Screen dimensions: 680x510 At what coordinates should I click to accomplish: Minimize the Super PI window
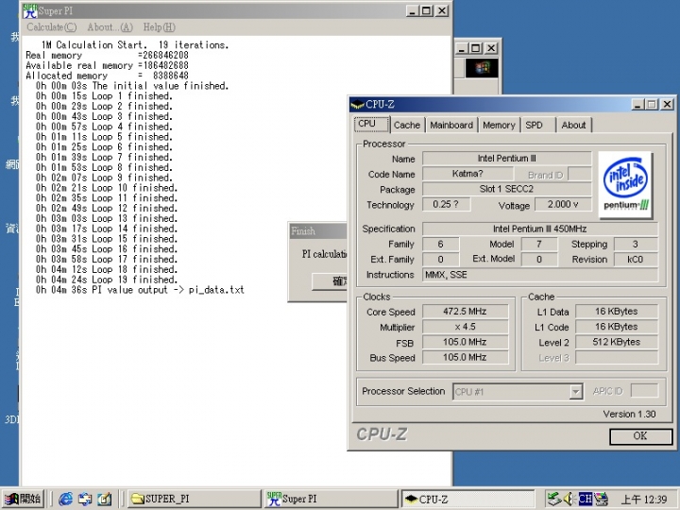412,10
